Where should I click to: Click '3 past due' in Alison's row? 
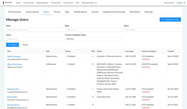tap(146, 67)
